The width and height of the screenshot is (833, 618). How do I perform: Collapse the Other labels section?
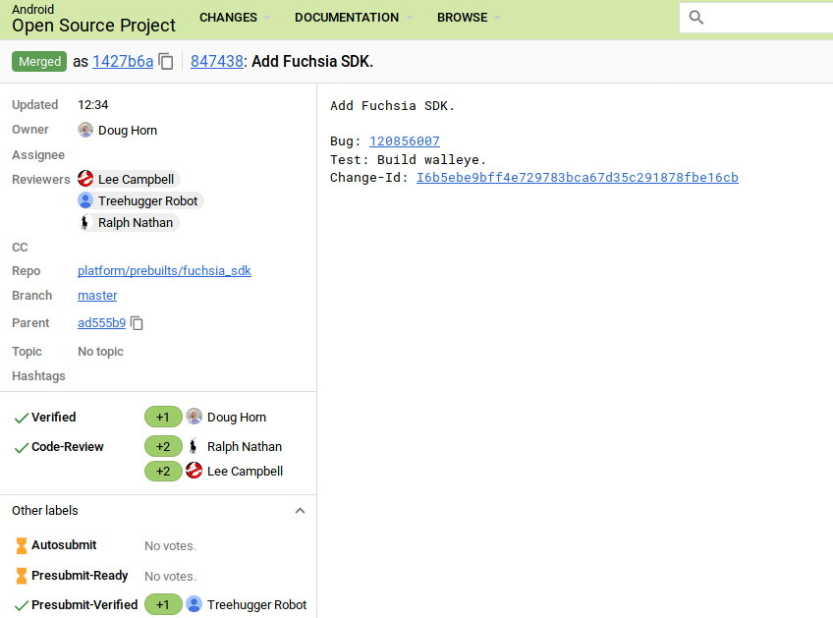click(x=300, y=511)
